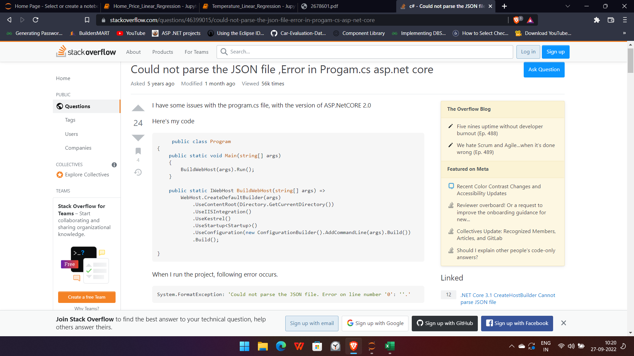Select Home in the left sidebar
634x356 pixels.
tap(63, 78)
